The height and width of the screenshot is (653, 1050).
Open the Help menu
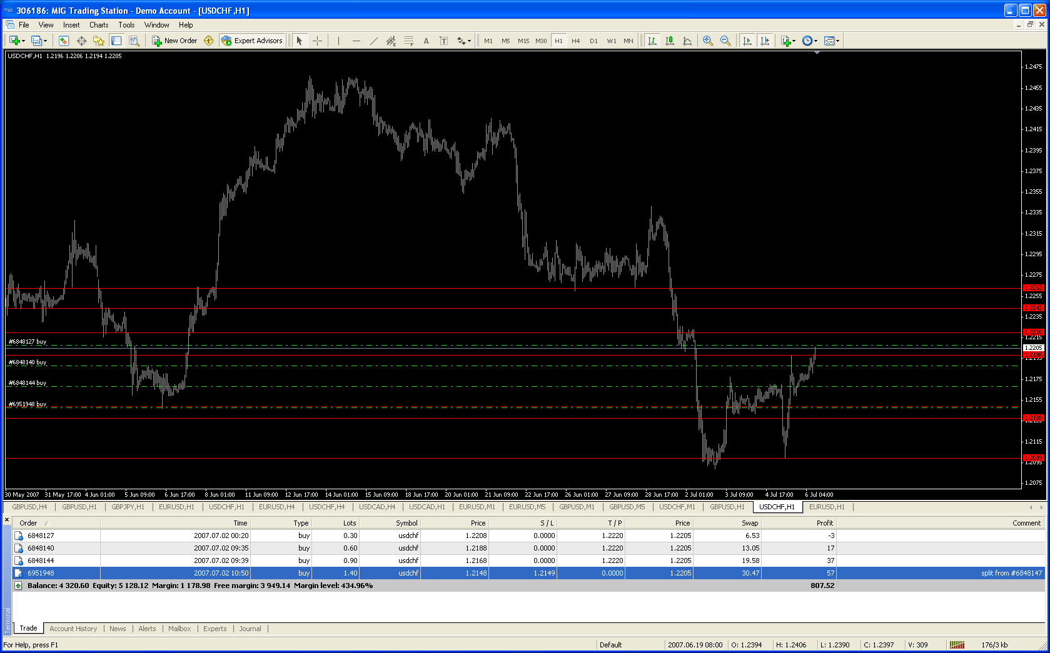coord(186,25)
